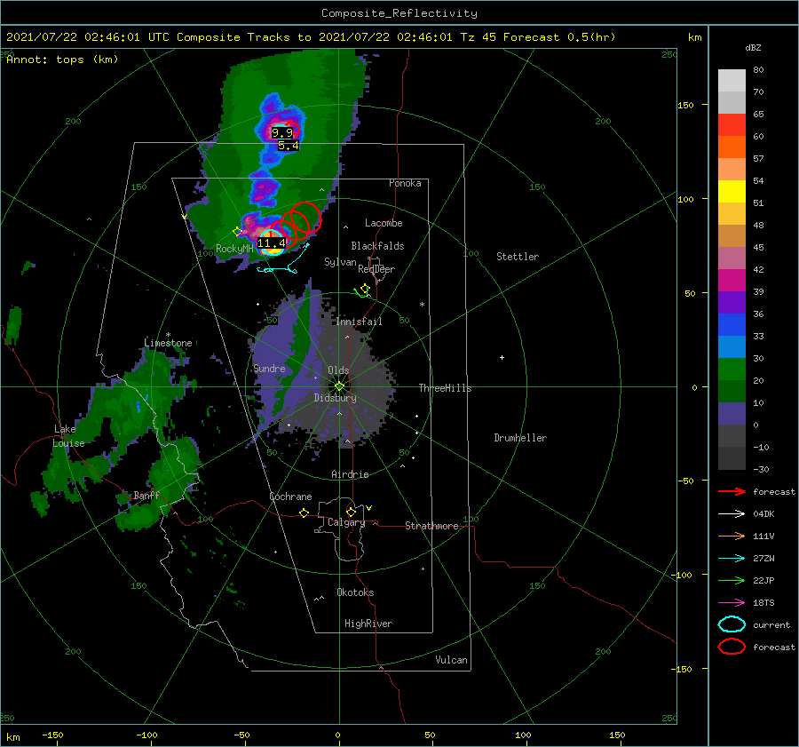The height and width of the screenshot is (747, 799).
Task: Click the cyan current ellipse legend icon
Action: [x=732, y=624]
